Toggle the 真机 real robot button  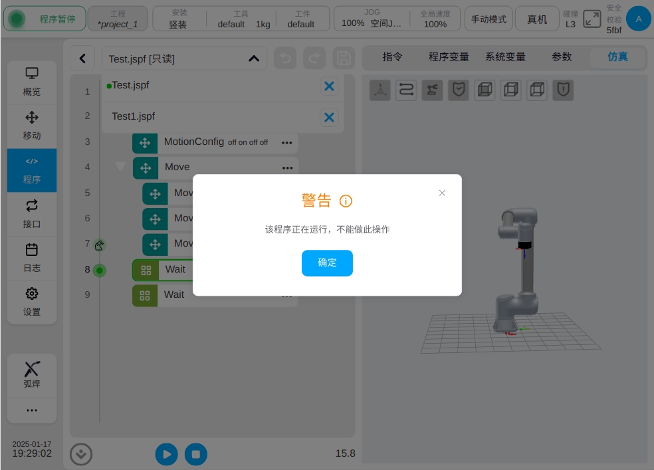pos(537,19)
